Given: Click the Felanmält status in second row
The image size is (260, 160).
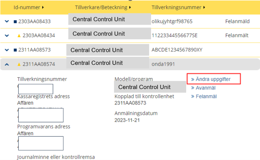Looking at the screenshot, I should pyautogui.click(x=237, y=36).
